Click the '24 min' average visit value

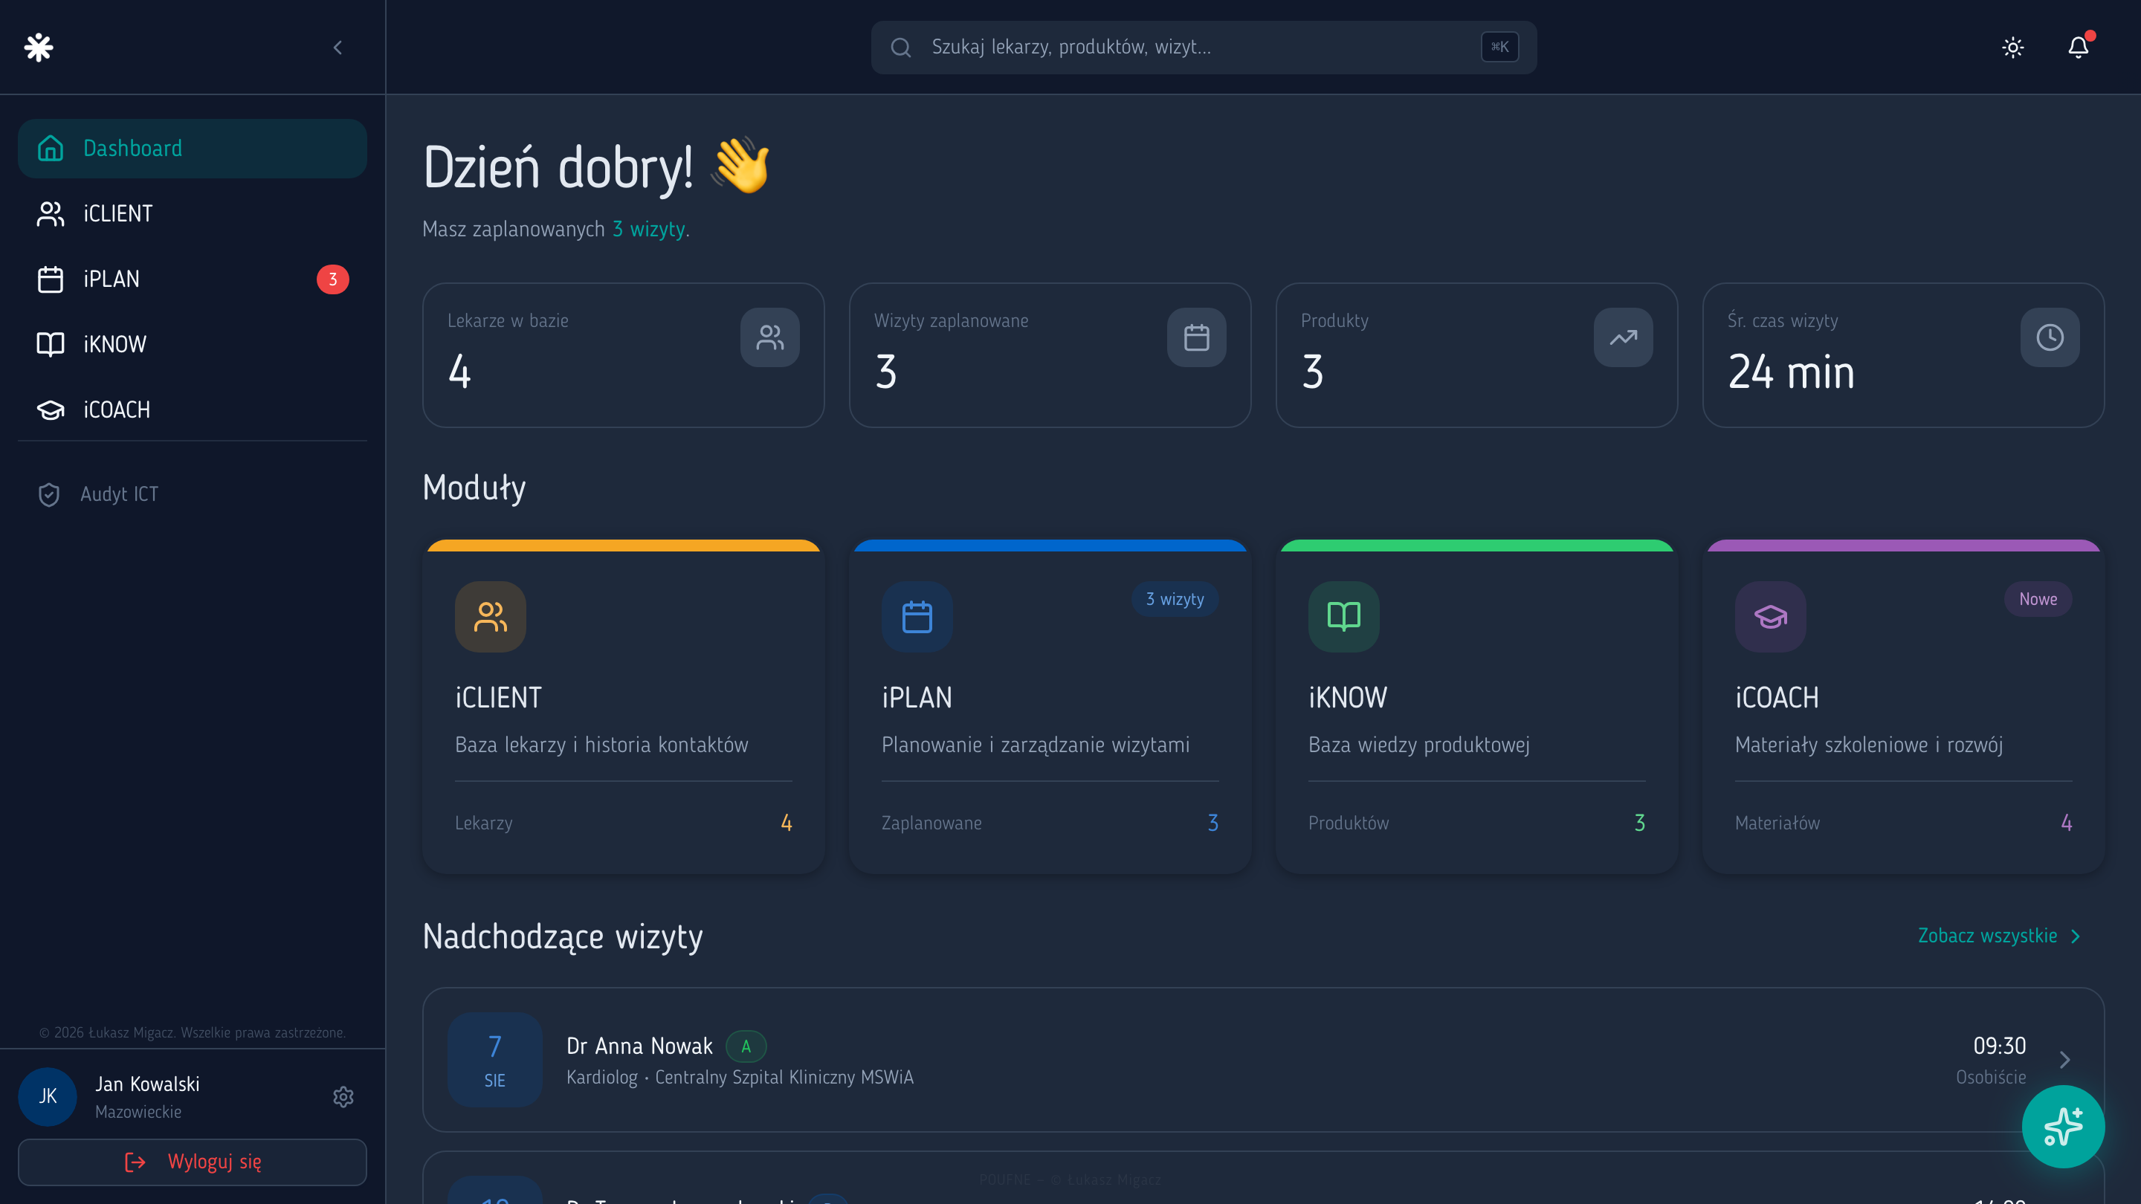[x=1791, y=372]
